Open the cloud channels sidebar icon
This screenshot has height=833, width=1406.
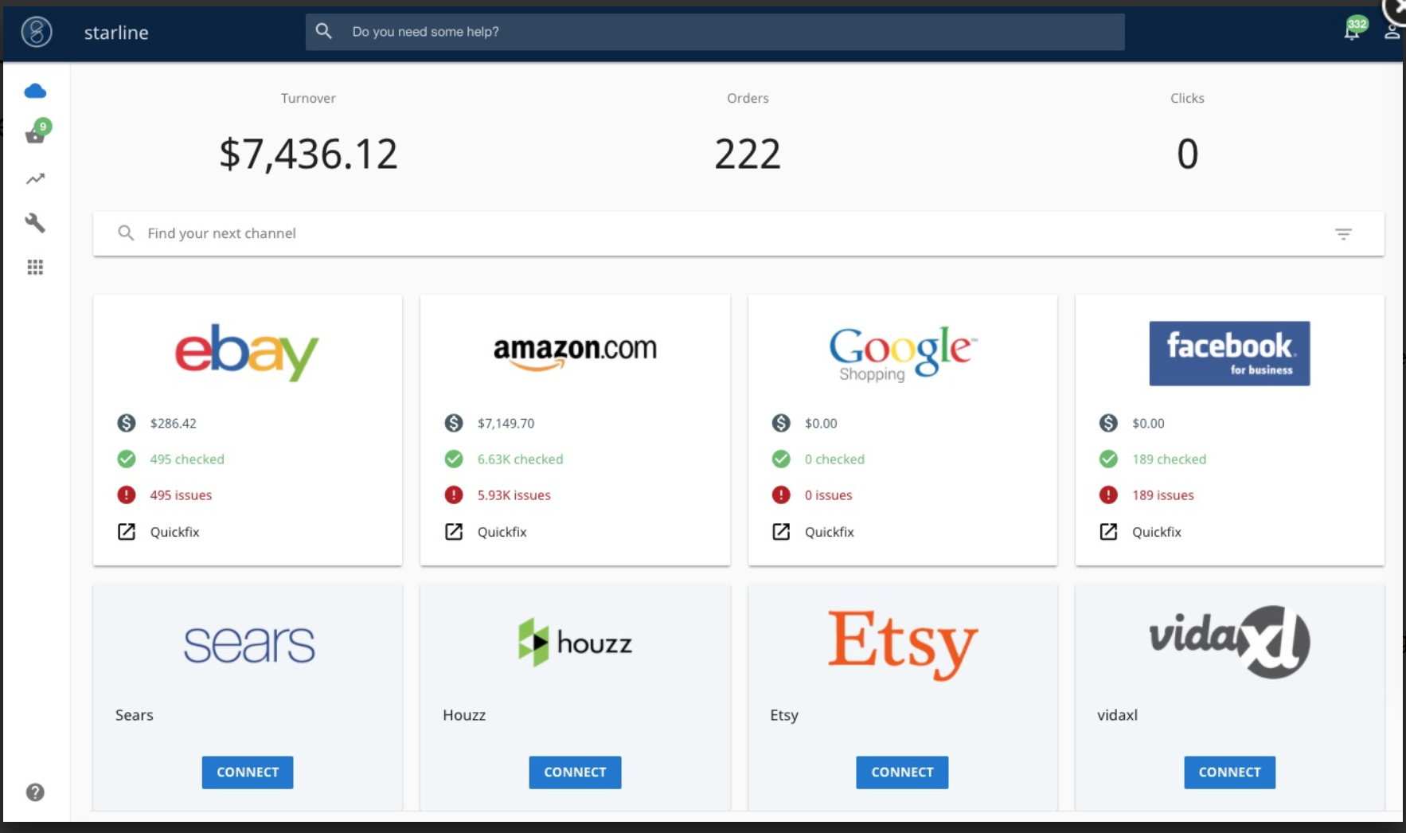[35, 91]
